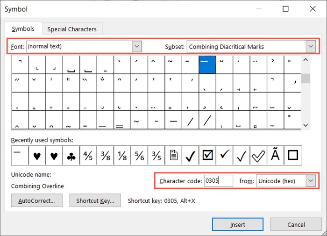The width and height of the screenshot is (327, 236).
Task: Cancel the Symbol dialog
Action: 296,224
